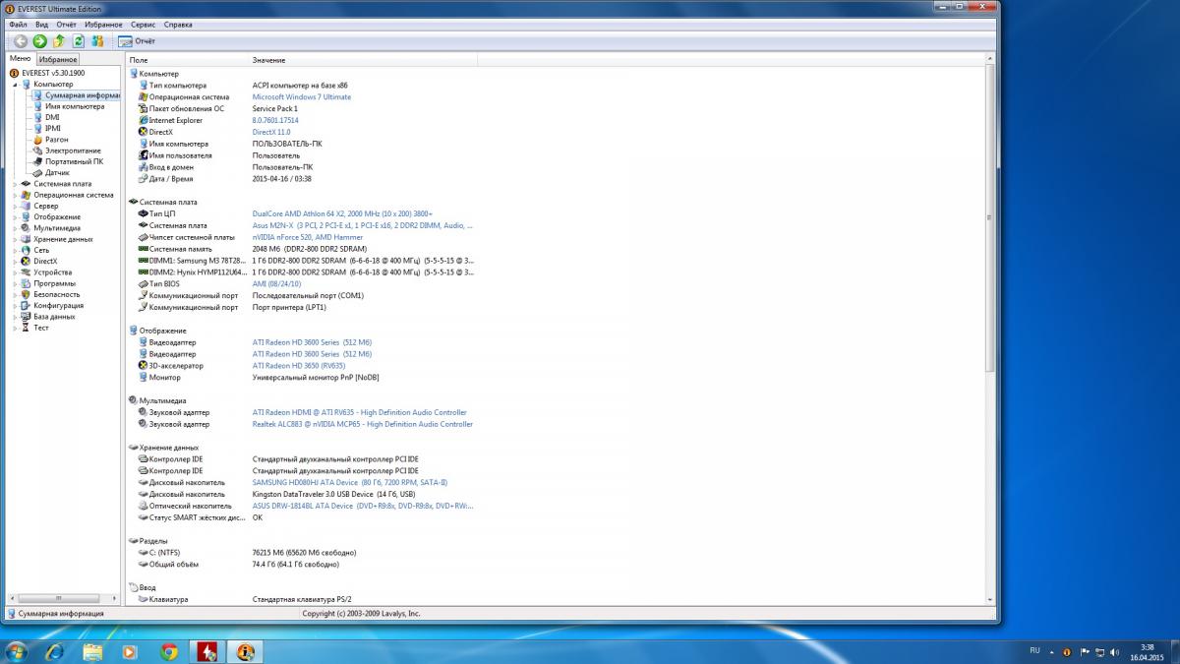The image size is (1180, 664).
Task: Click the Action Center flag tray icon
Action: pyautogui.click(x=1083, y=651)
